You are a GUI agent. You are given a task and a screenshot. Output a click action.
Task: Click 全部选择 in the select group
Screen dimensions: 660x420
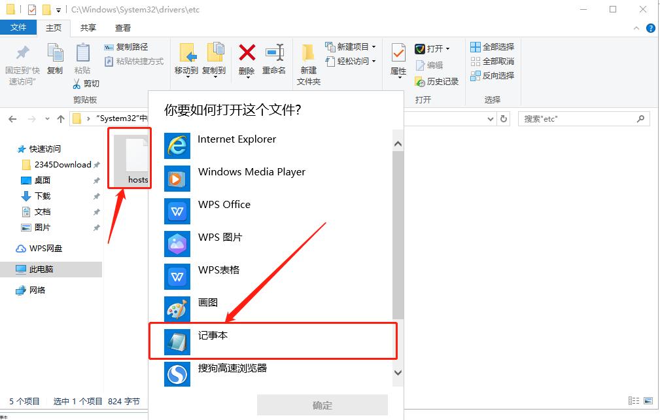[x=493, y=46]
